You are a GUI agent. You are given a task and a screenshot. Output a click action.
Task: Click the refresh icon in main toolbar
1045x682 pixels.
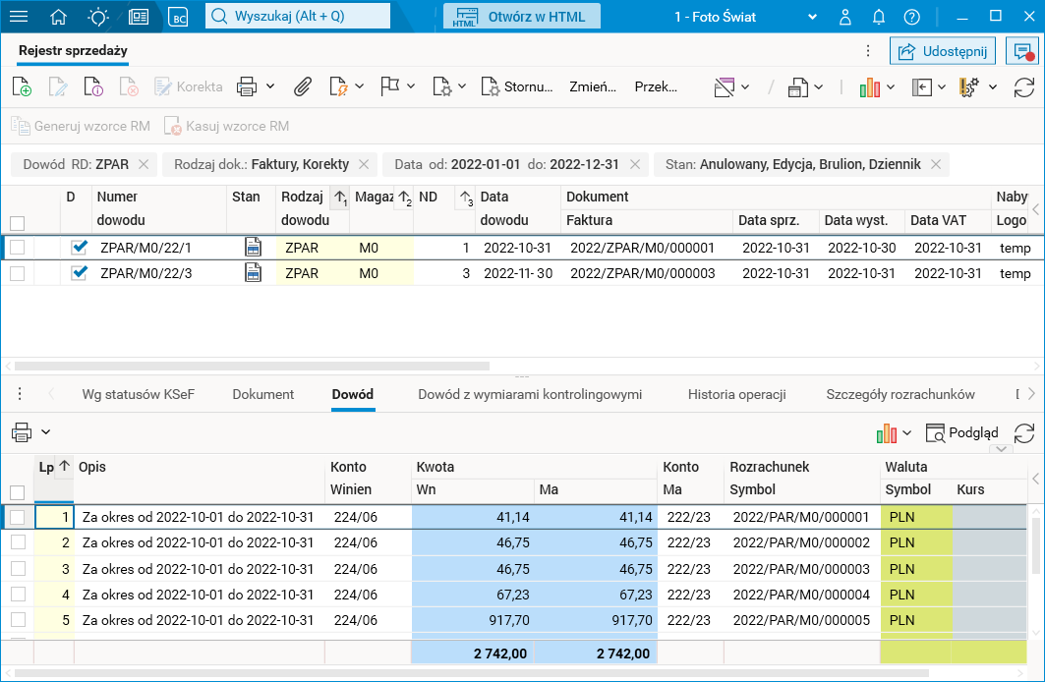point(1024,87)
